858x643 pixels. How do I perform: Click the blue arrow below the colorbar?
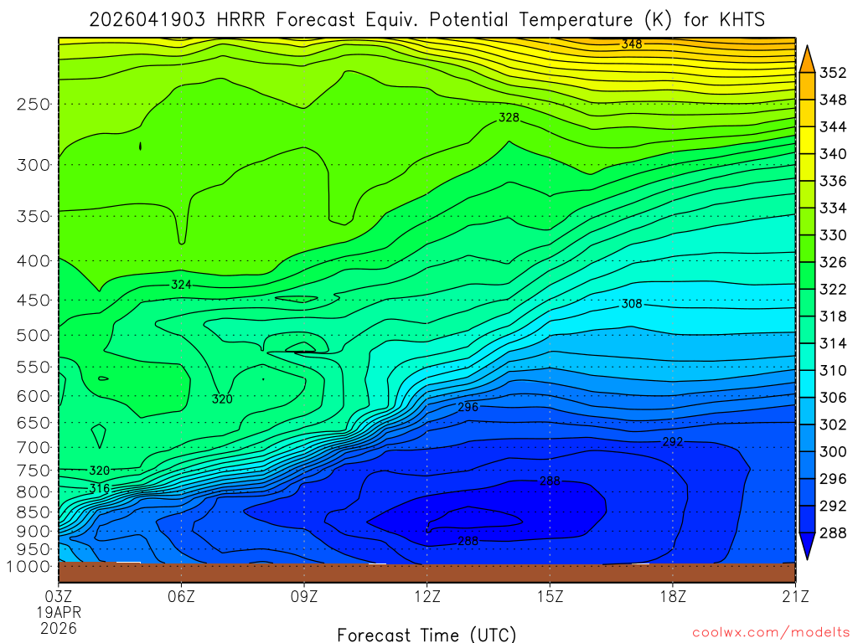point(807,546)
